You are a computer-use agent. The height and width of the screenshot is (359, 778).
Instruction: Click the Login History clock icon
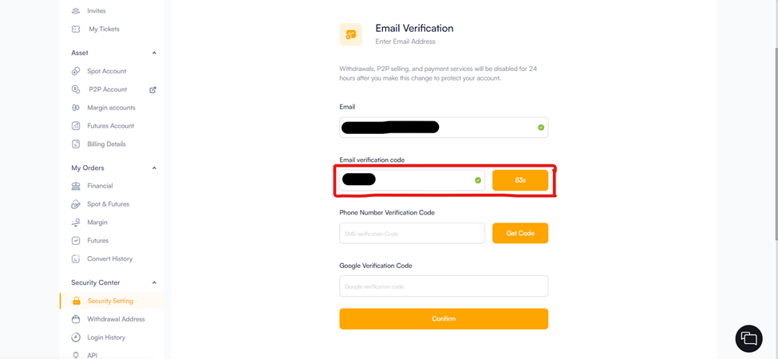[x=76, y=337]
